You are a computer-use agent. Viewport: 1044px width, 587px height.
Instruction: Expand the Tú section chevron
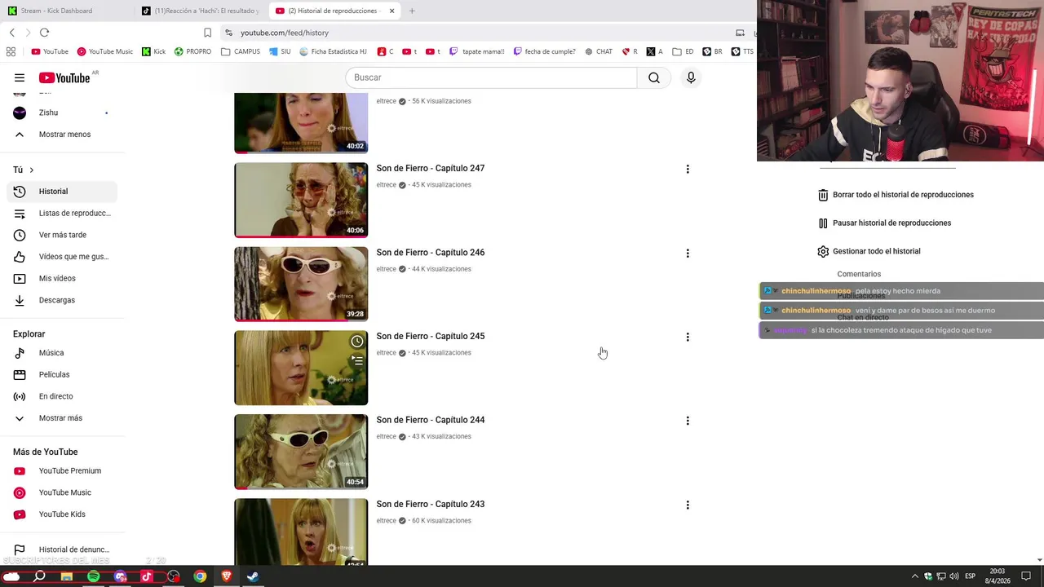pos(32,170)
